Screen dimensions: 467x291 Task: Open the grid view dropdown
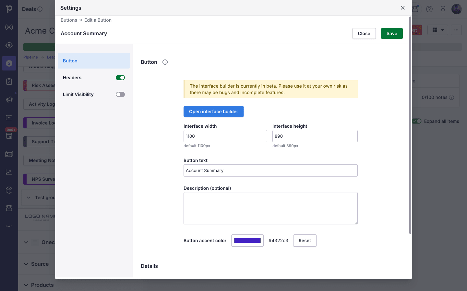click(438, 30)
